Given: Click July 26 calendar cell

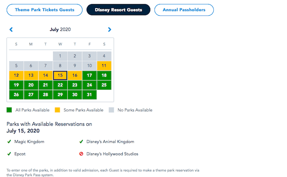Looking at the screenshot, I should (x=16, y=95).
